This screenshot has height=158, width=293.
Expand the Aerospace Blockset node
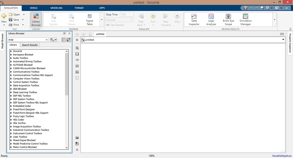(11, 54)
